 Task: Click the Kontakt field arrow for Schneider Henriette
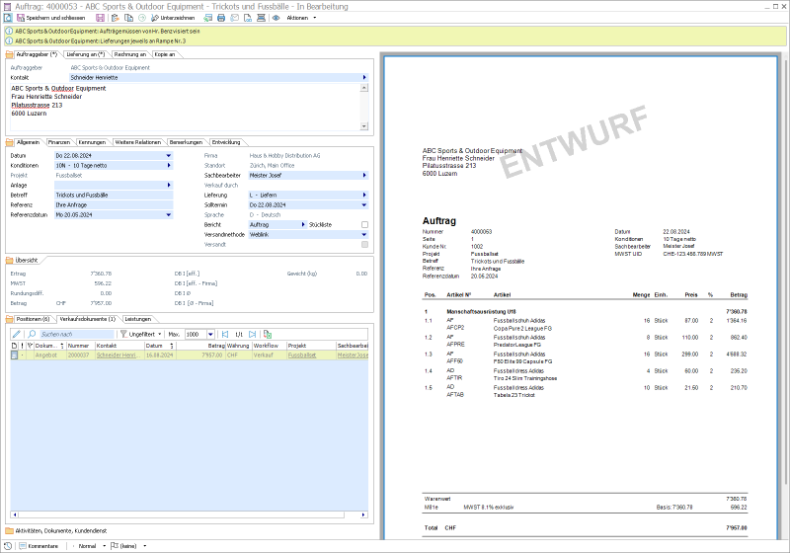pyautogui.click(x=364, y=78)
